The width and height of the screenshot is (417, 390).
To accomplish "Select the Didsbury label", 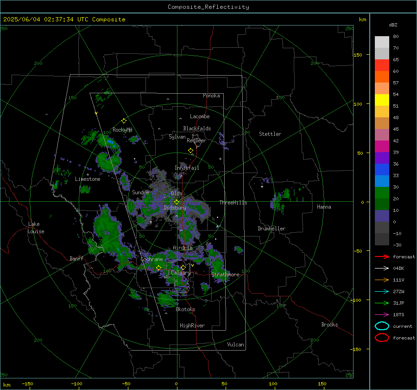I will click(175, 208).
